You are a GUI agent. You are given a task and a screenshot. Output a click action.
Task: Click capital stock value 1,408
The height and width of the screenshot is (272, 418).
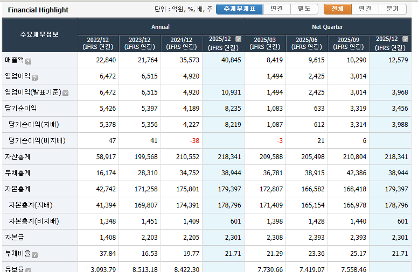(x=108, y=238)
